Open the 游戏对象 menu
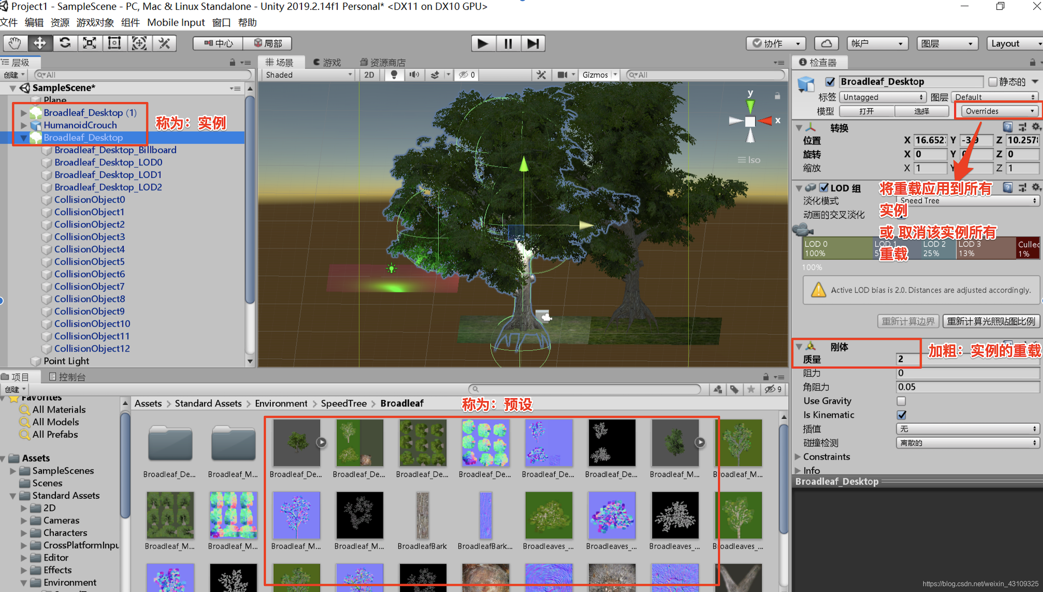This screenshot has width=1043, height=592. point(95,23)
